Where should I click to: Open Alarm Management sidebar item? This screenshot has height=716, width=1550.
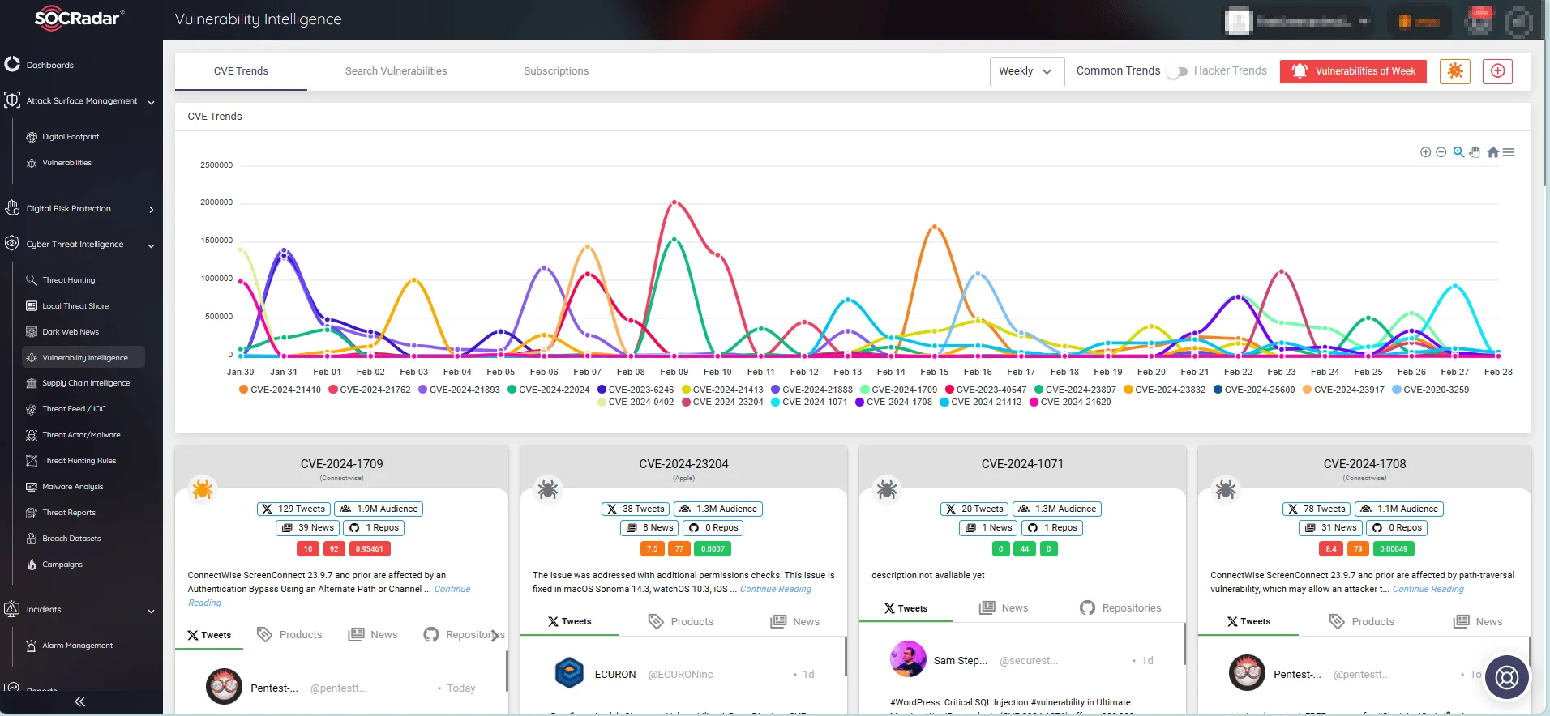tap(77, 646)
